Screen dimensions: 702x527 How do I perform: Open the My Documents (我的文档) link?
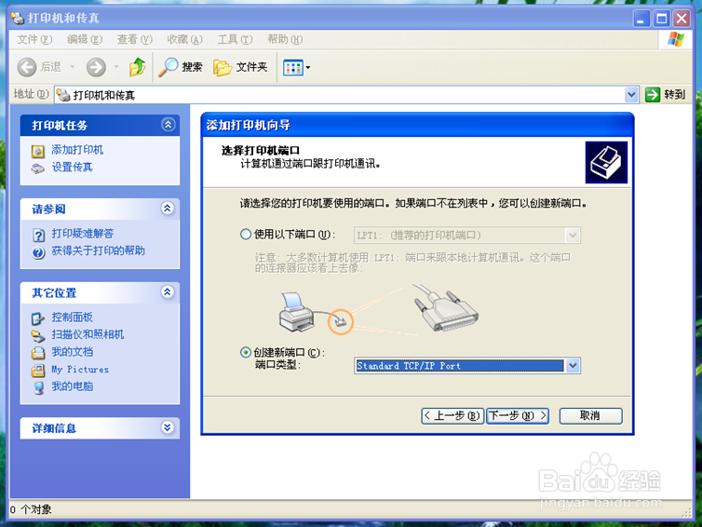[73, 352]
